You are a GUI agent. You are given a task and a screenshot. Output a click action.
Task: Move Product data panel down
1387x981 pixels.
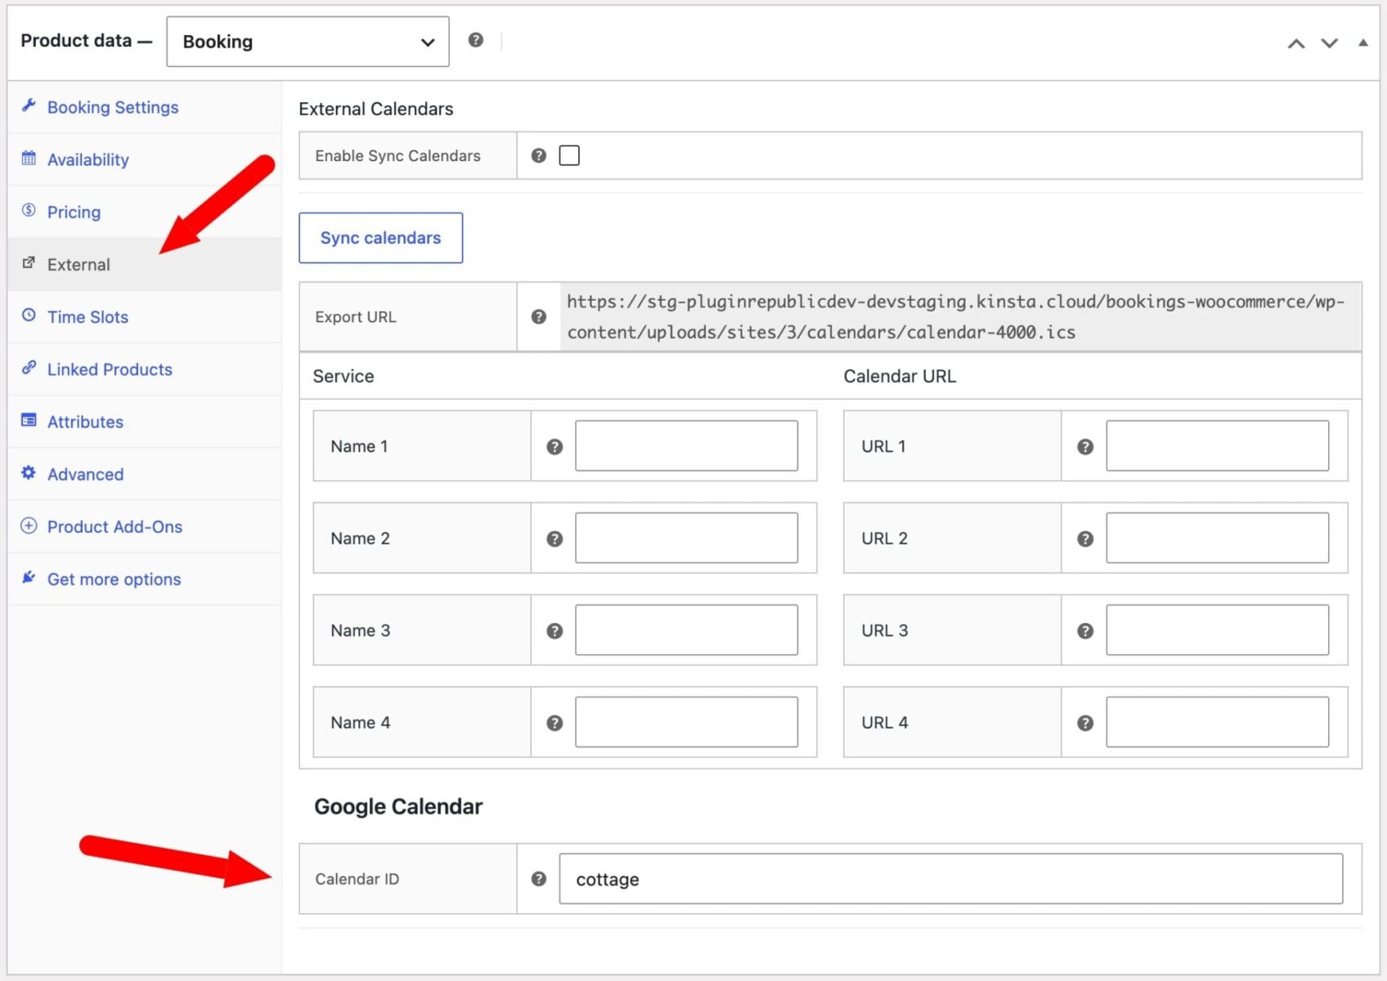pos(1330,43)
